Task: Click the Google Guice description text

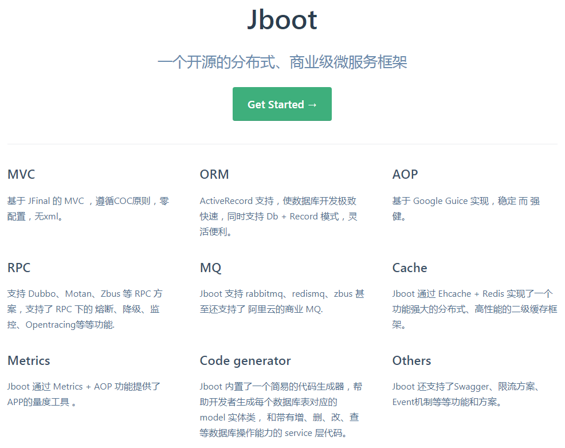Action: point(466,209)
